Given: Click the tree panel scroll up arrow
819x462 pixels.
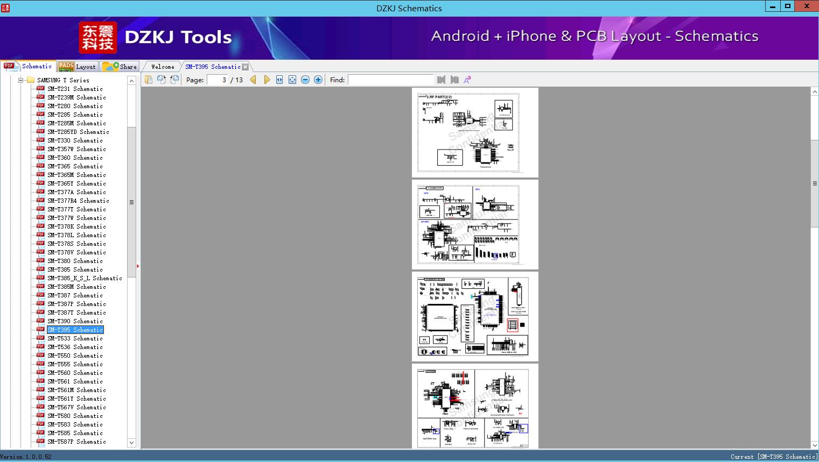Looking at the screenshot, I should click(x=131, y=81).
